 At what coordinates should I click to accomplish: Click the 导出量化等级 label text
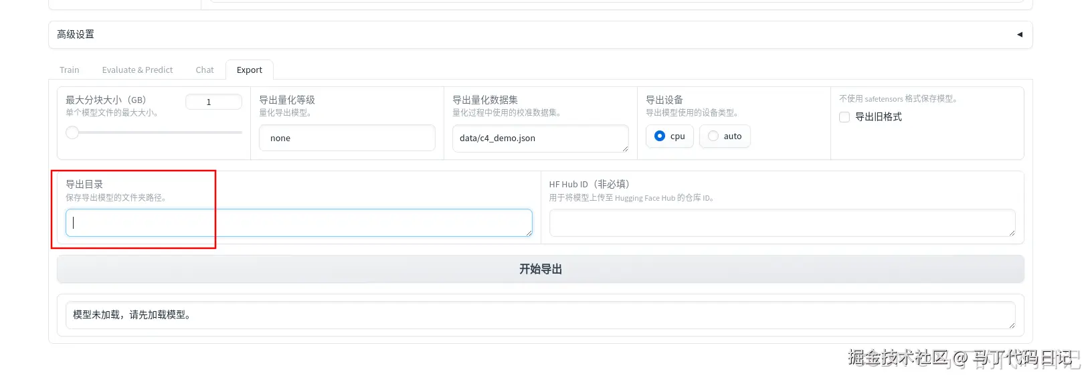(286, 100)
